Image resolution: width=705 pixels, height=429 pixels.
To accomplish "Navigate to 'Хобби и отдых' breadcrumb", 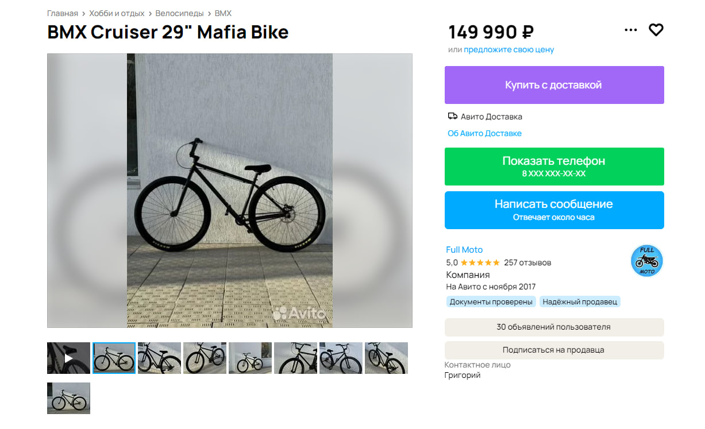I will (x=117, y=13).
